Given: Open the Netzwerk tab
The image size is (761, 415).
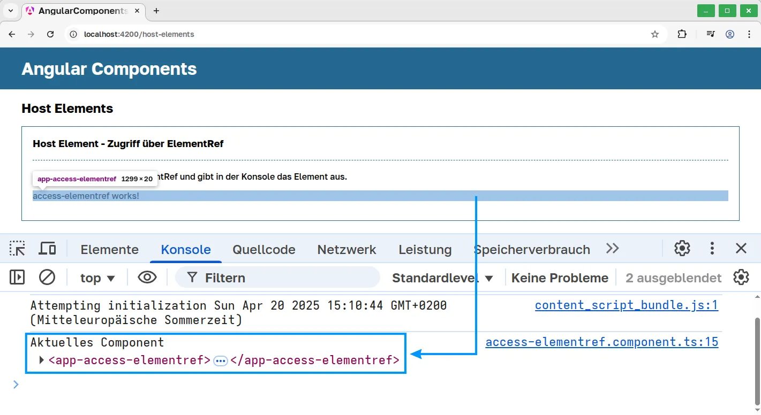Looking at the screenshot, I should (x=347, y=250).
